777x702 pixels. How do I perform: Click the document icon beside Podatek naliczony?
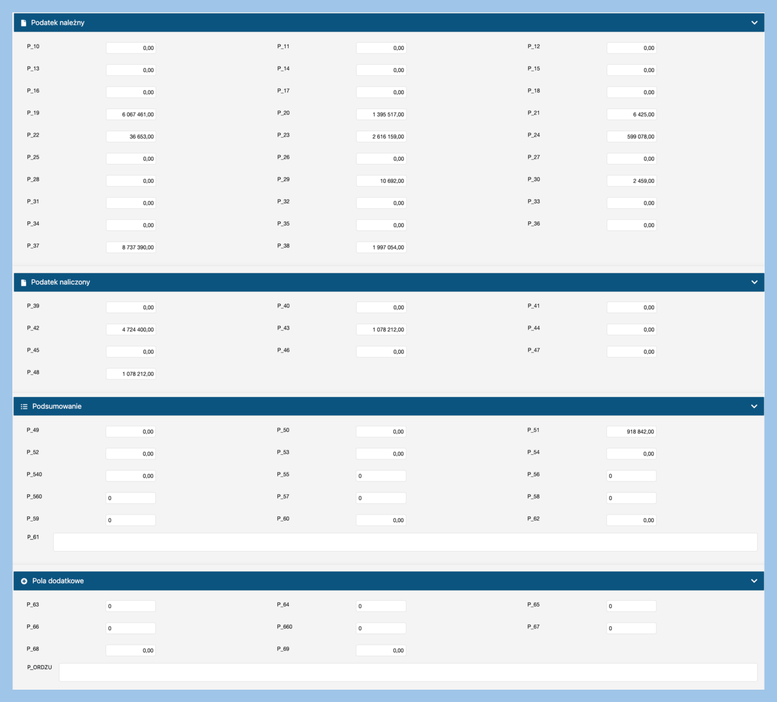tap(23, 282)
